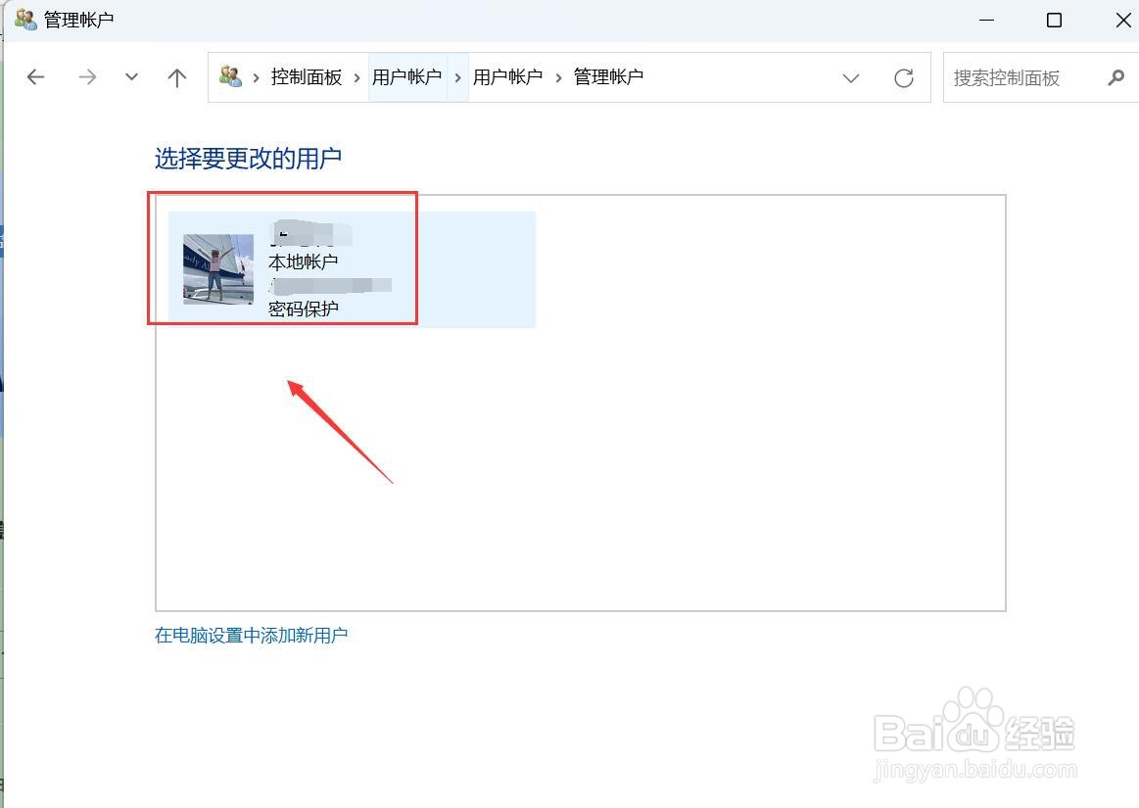Open the recent locations dropdown chevron
Screen dimensions: 1139x808
point(131,77)
